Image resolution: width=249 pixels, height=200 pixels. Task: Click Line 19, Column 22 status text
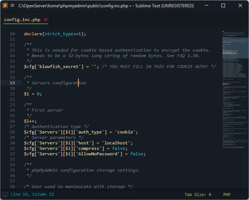pyautogui.click(x=32, y=194)
